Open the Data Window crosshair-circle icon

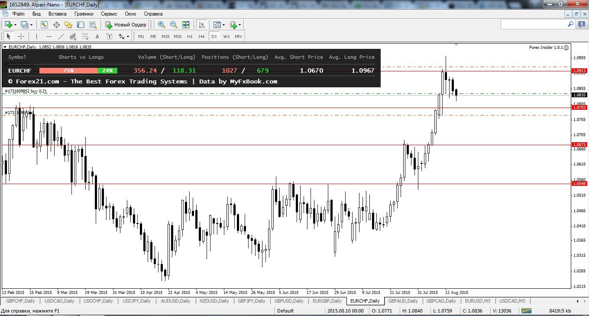click(56, 25)
